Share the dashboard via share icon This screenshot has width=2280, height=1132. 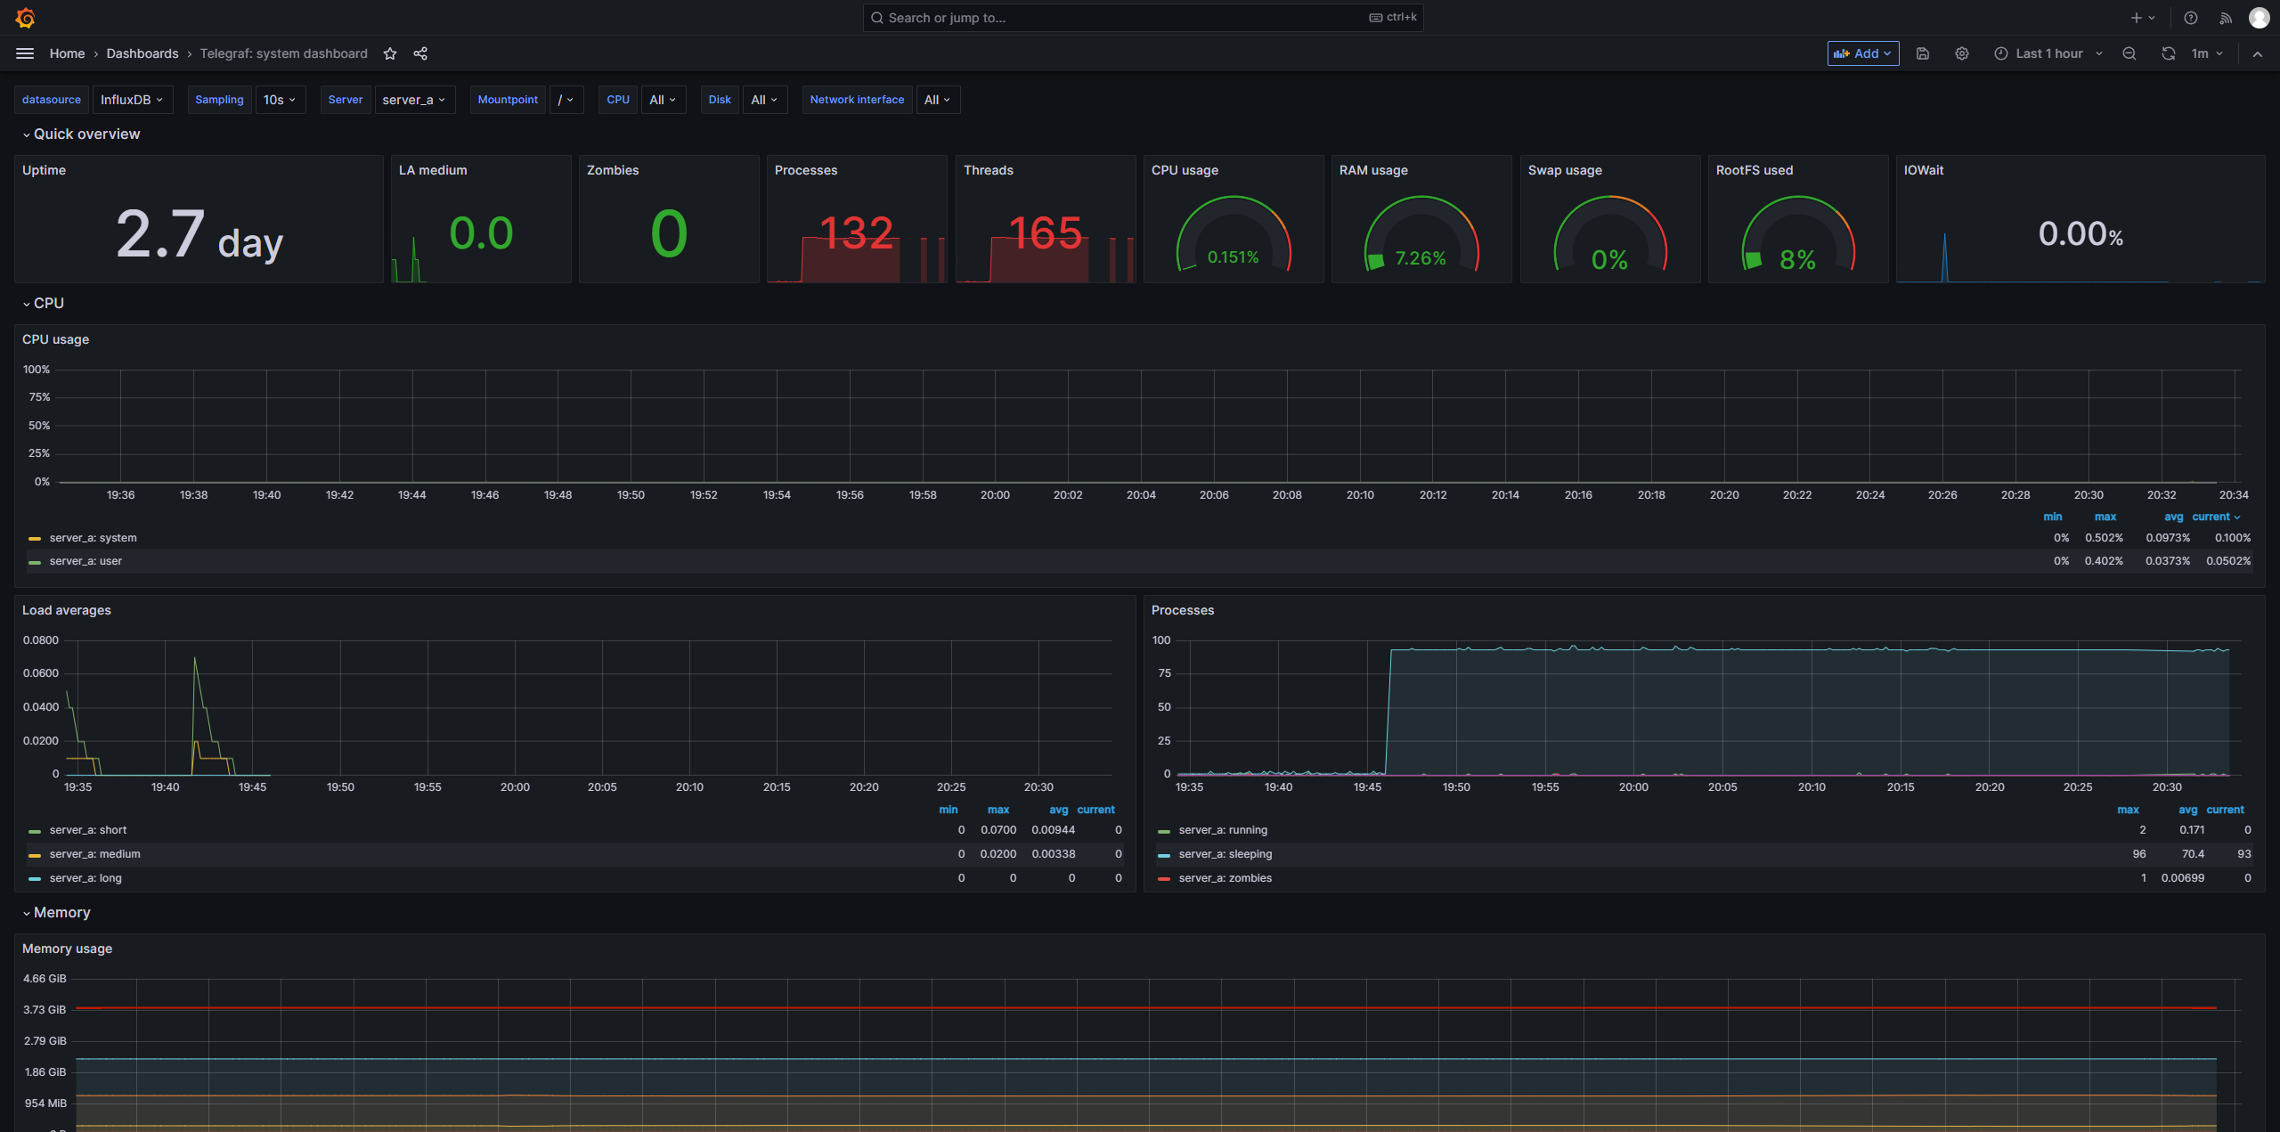tap(420, 53)
